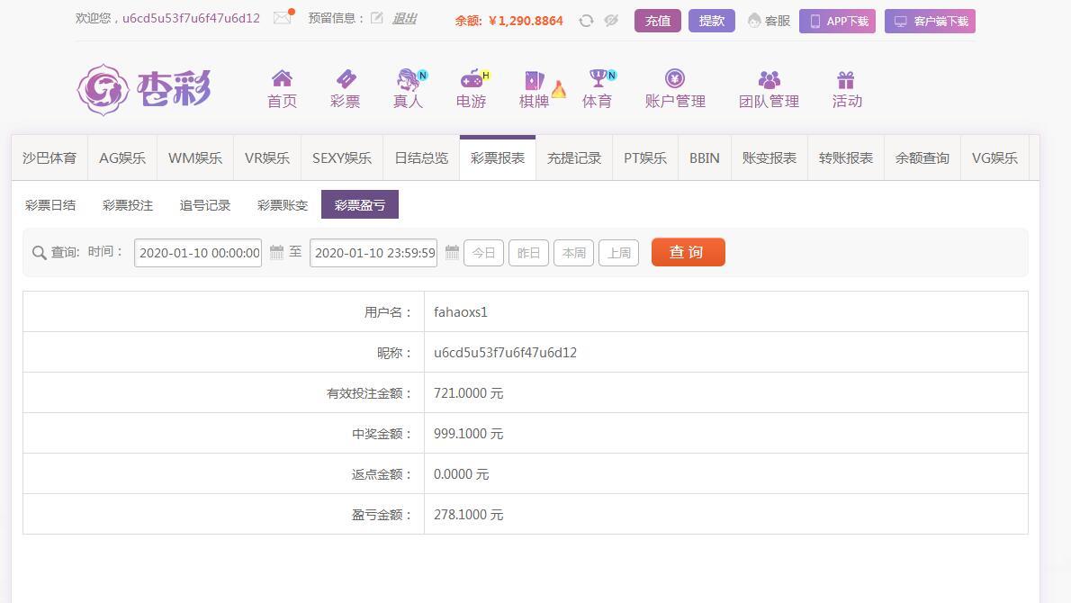Open the 彩票 lottery ticket icon
Viewport: 1071px width, 603px height.
(x=345, y=79)
